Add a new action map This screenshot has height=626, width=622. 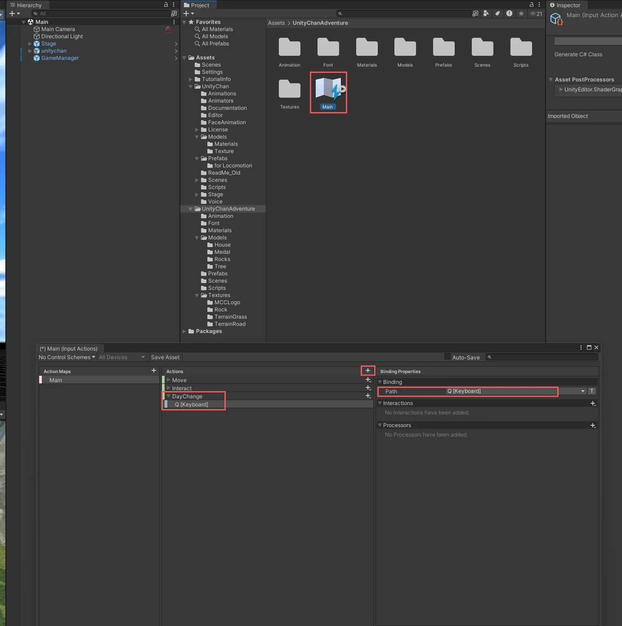(154, 370)
